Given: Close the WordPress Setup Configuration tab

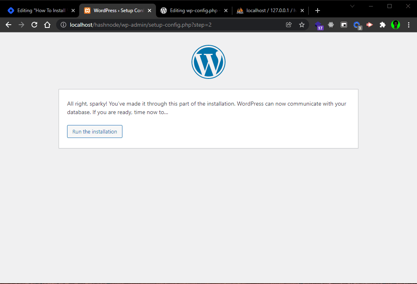Looking at the screenshot, I should [150, 11].
